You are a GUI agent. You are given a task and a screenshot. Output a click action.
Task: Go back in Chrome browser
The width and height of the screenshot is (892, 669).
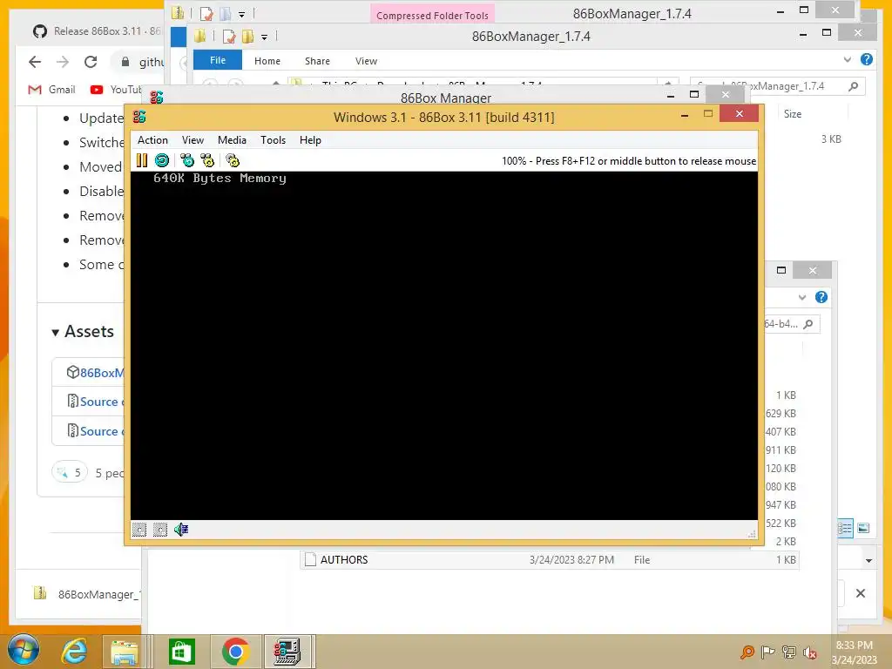point(35,62)
